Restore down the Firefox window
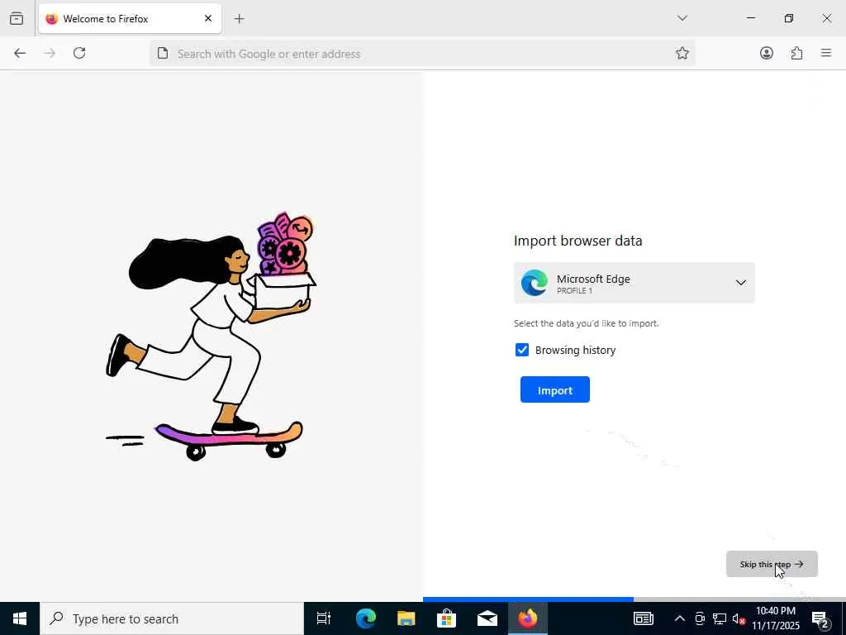 (x=788, y=18)
